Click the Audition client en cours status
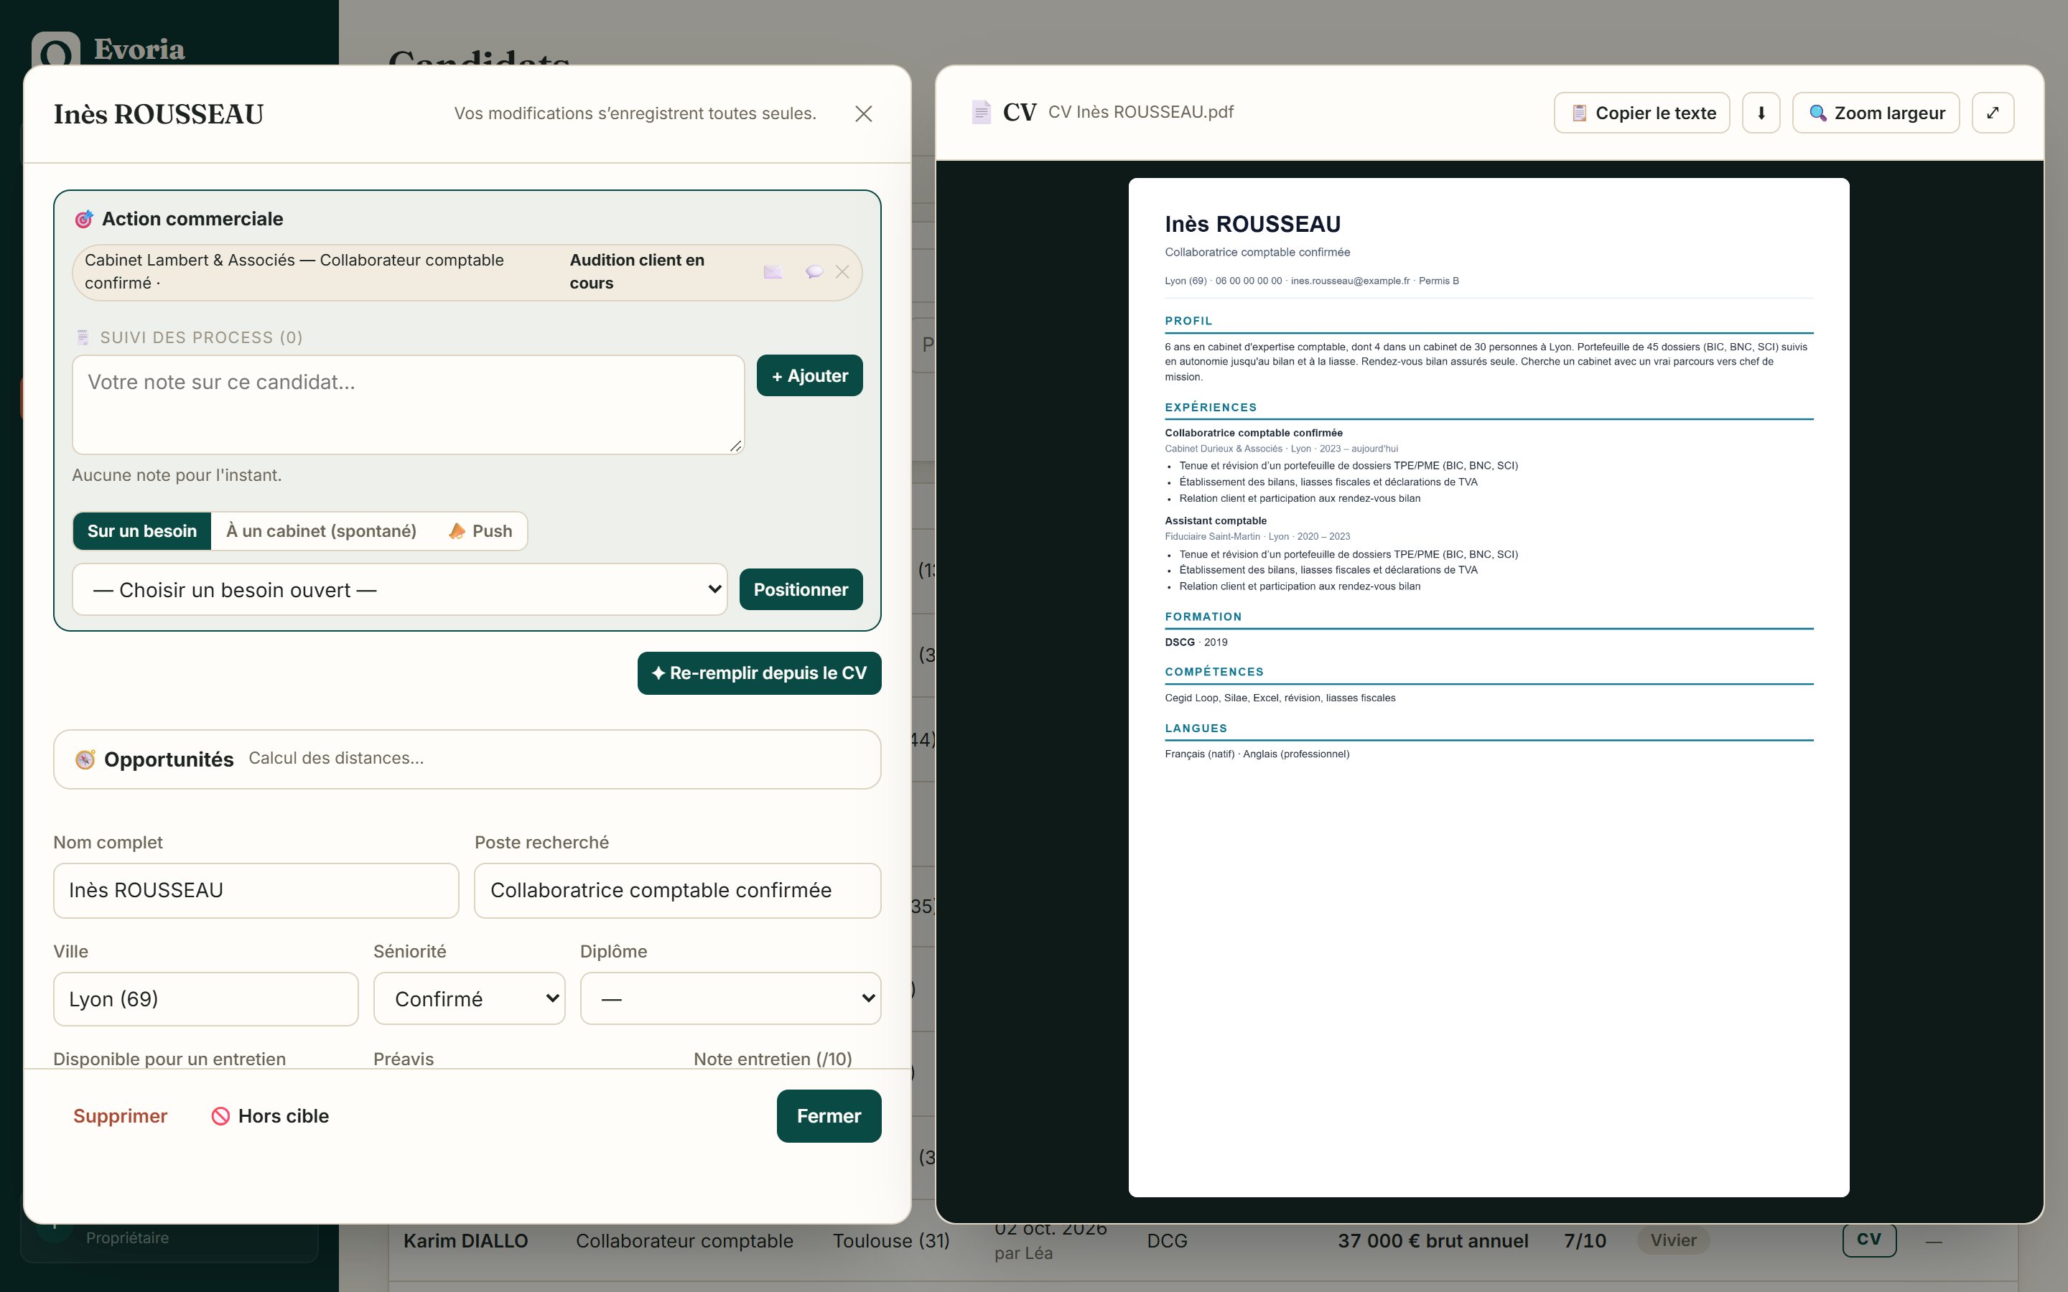The image size is (2068, 1292). (x=638, y=272)
